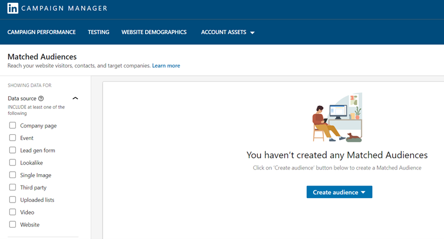Open the Account Assets dropdown menu
Image resolution: width=444 pixels, height=239 pixels.
coord(228,32)
